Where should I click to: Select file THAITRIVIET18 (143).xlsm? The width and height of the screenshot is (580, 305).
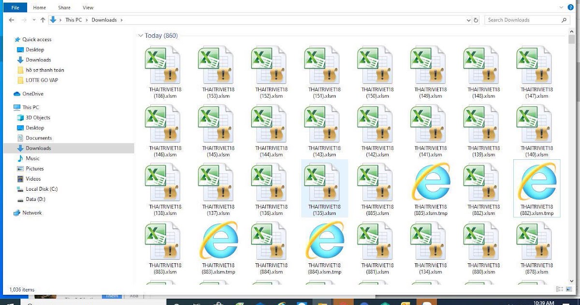coord(324,131)
